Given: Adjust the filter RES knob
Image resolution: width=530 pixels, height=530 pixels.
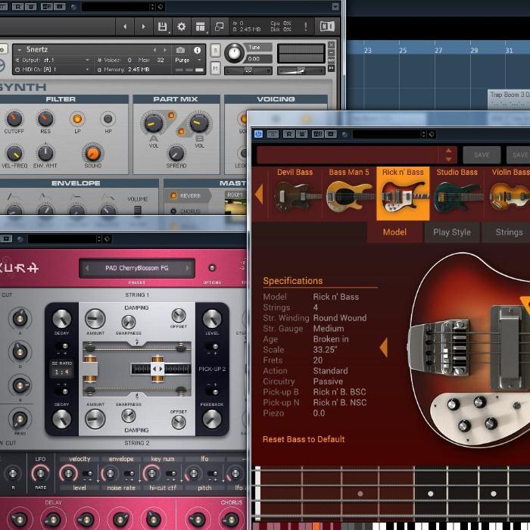Looking at the screenshot, I should [45, 118].
